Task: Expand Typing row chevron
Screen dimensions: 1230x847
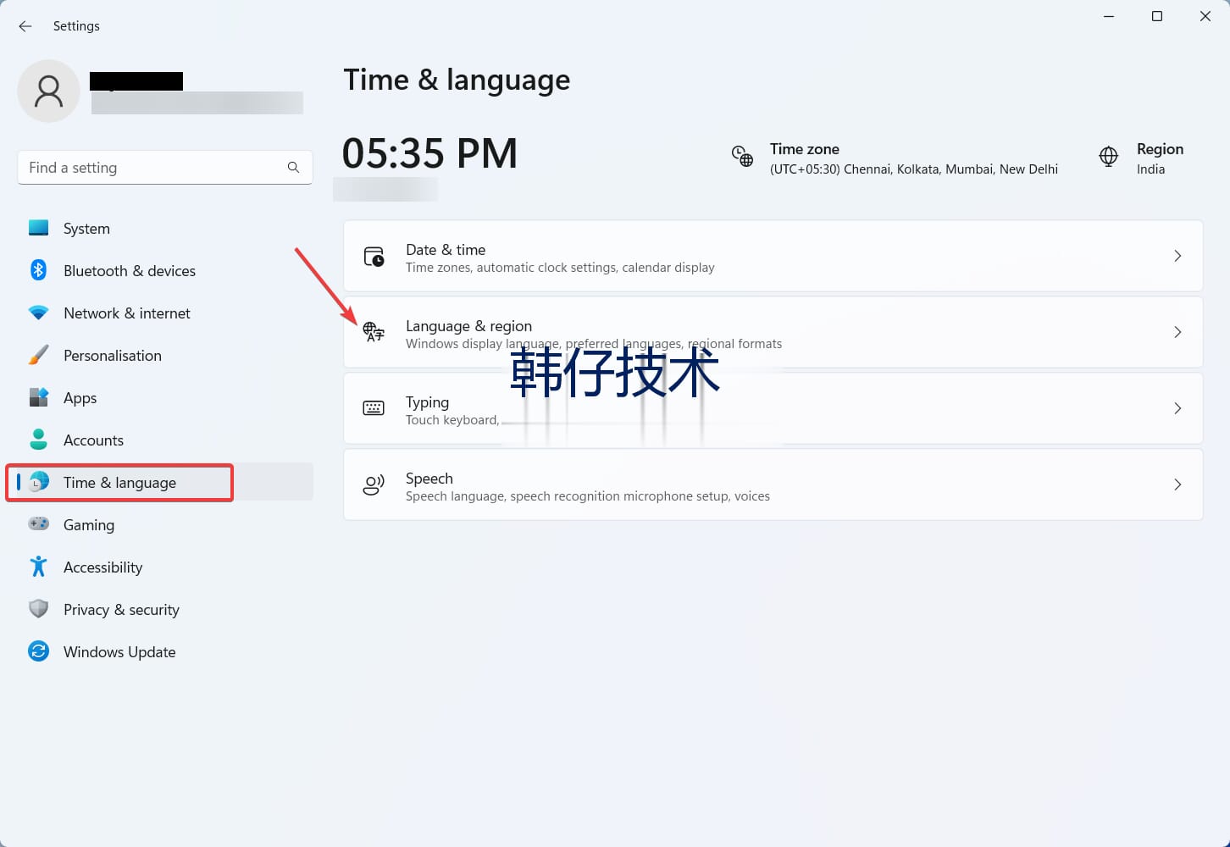Action: [x=1177, y=408]
